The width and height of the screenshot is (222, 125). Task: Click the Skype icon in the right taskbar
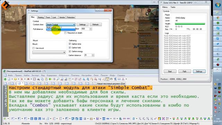[x=218, y=28]
